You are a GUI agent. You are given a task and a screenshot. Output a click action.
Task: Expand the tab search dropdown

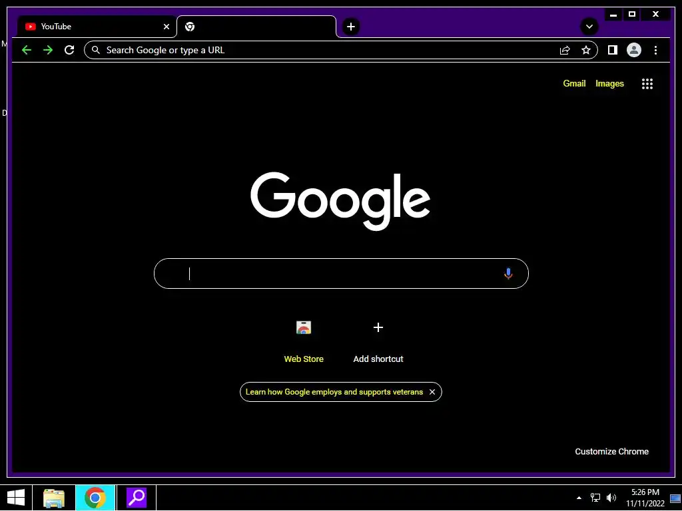[x=589, y=27]
